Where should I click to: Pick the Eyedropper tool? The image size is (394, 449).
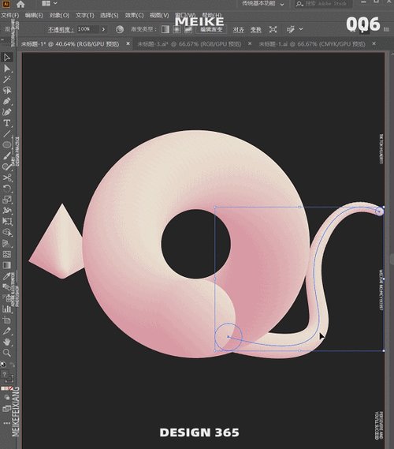(x=6, y=276)
